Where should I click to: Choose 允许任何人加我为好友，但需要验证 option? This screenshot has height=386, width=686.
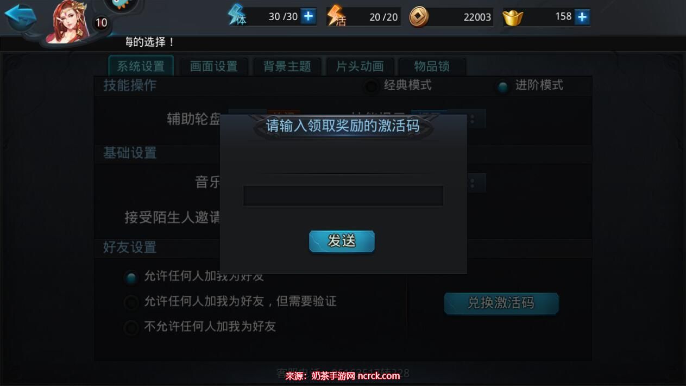pos(131,302)
